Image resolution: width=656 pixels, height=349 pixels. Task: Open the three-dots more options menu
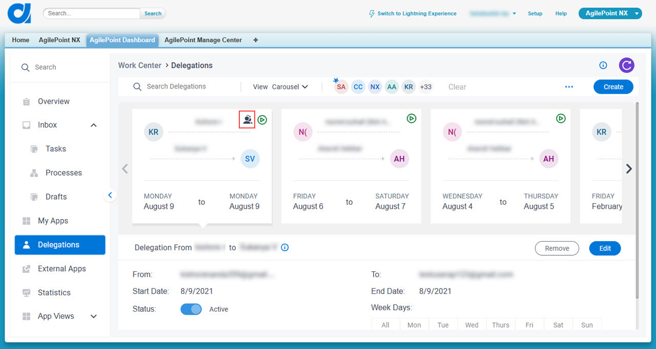[x=569, y=87]
